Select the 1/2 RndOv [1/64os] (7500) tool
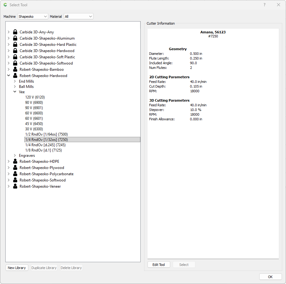Screen dimensions: 286x284 46,134
